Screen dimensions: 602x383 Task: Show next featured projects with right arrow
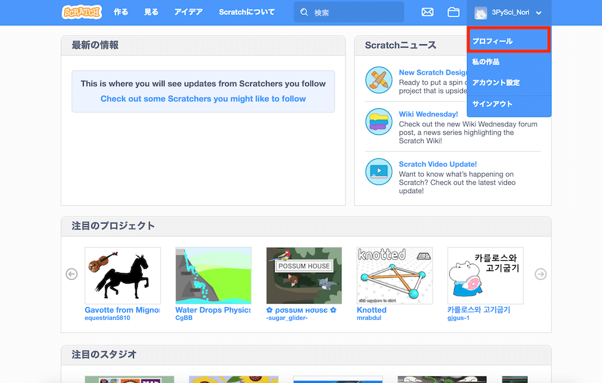[541, 274]
